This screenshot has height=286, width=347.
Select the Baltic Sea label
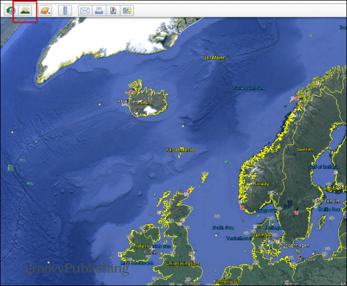(329, 209)
